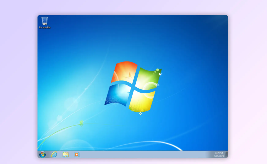Viewport: 267px width, 164px height.
Task: Launch Windows Media Player from taskbar
Action: pyautogui.click(x=77, y=154)
